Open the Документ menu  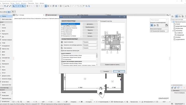tap(24, 3)
